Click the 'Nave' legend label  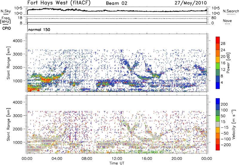[x=227, y=21]
